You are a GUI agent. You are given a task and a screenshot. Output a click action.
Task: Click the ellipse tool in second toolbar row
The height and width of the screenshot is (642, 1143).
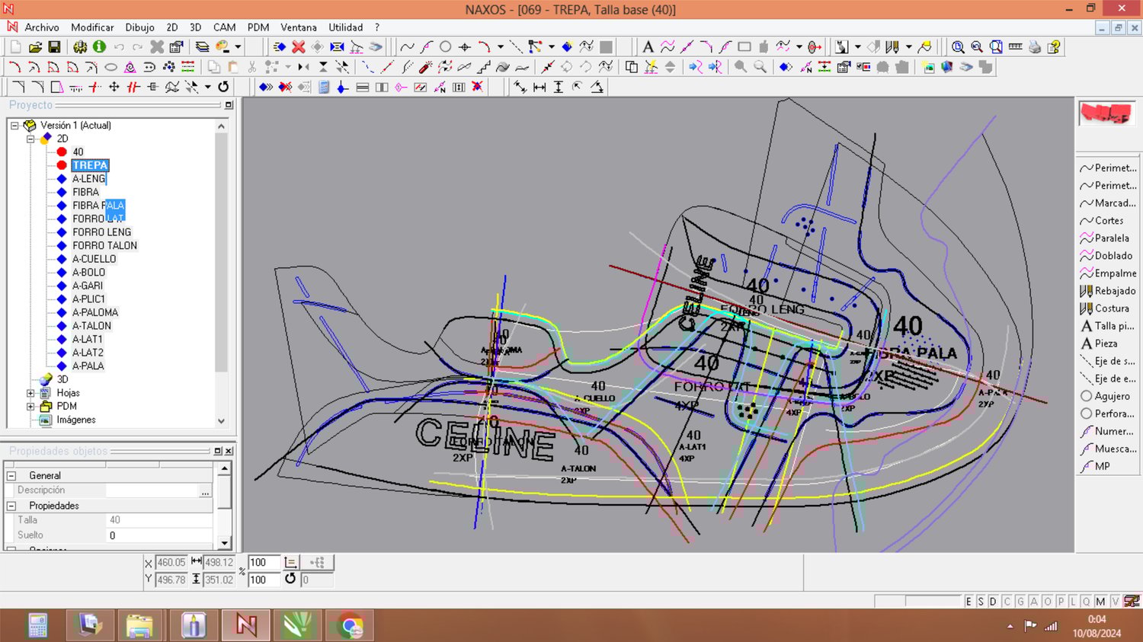click(110, 67)
